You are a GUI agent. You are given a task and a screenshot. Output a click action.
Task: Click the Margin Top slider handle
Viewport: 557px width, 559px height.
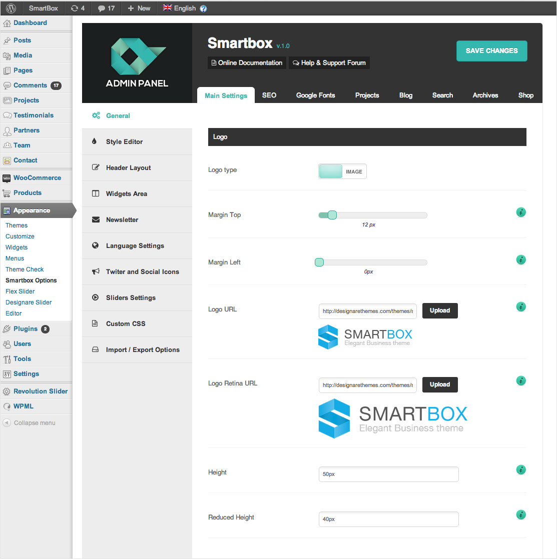pyautogui.click(x=332, y=215)
